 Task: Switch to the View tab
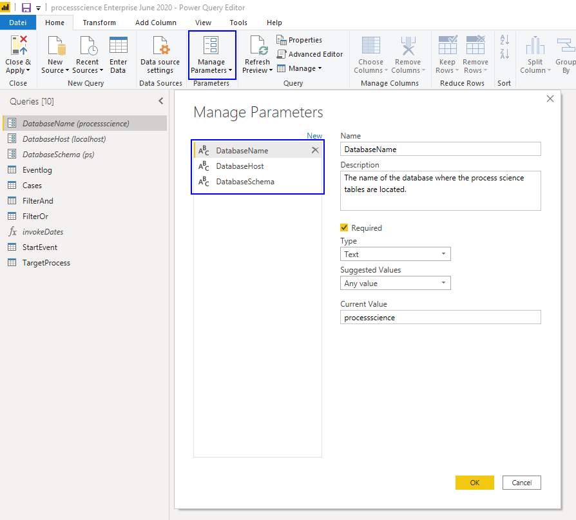point(203,23)
